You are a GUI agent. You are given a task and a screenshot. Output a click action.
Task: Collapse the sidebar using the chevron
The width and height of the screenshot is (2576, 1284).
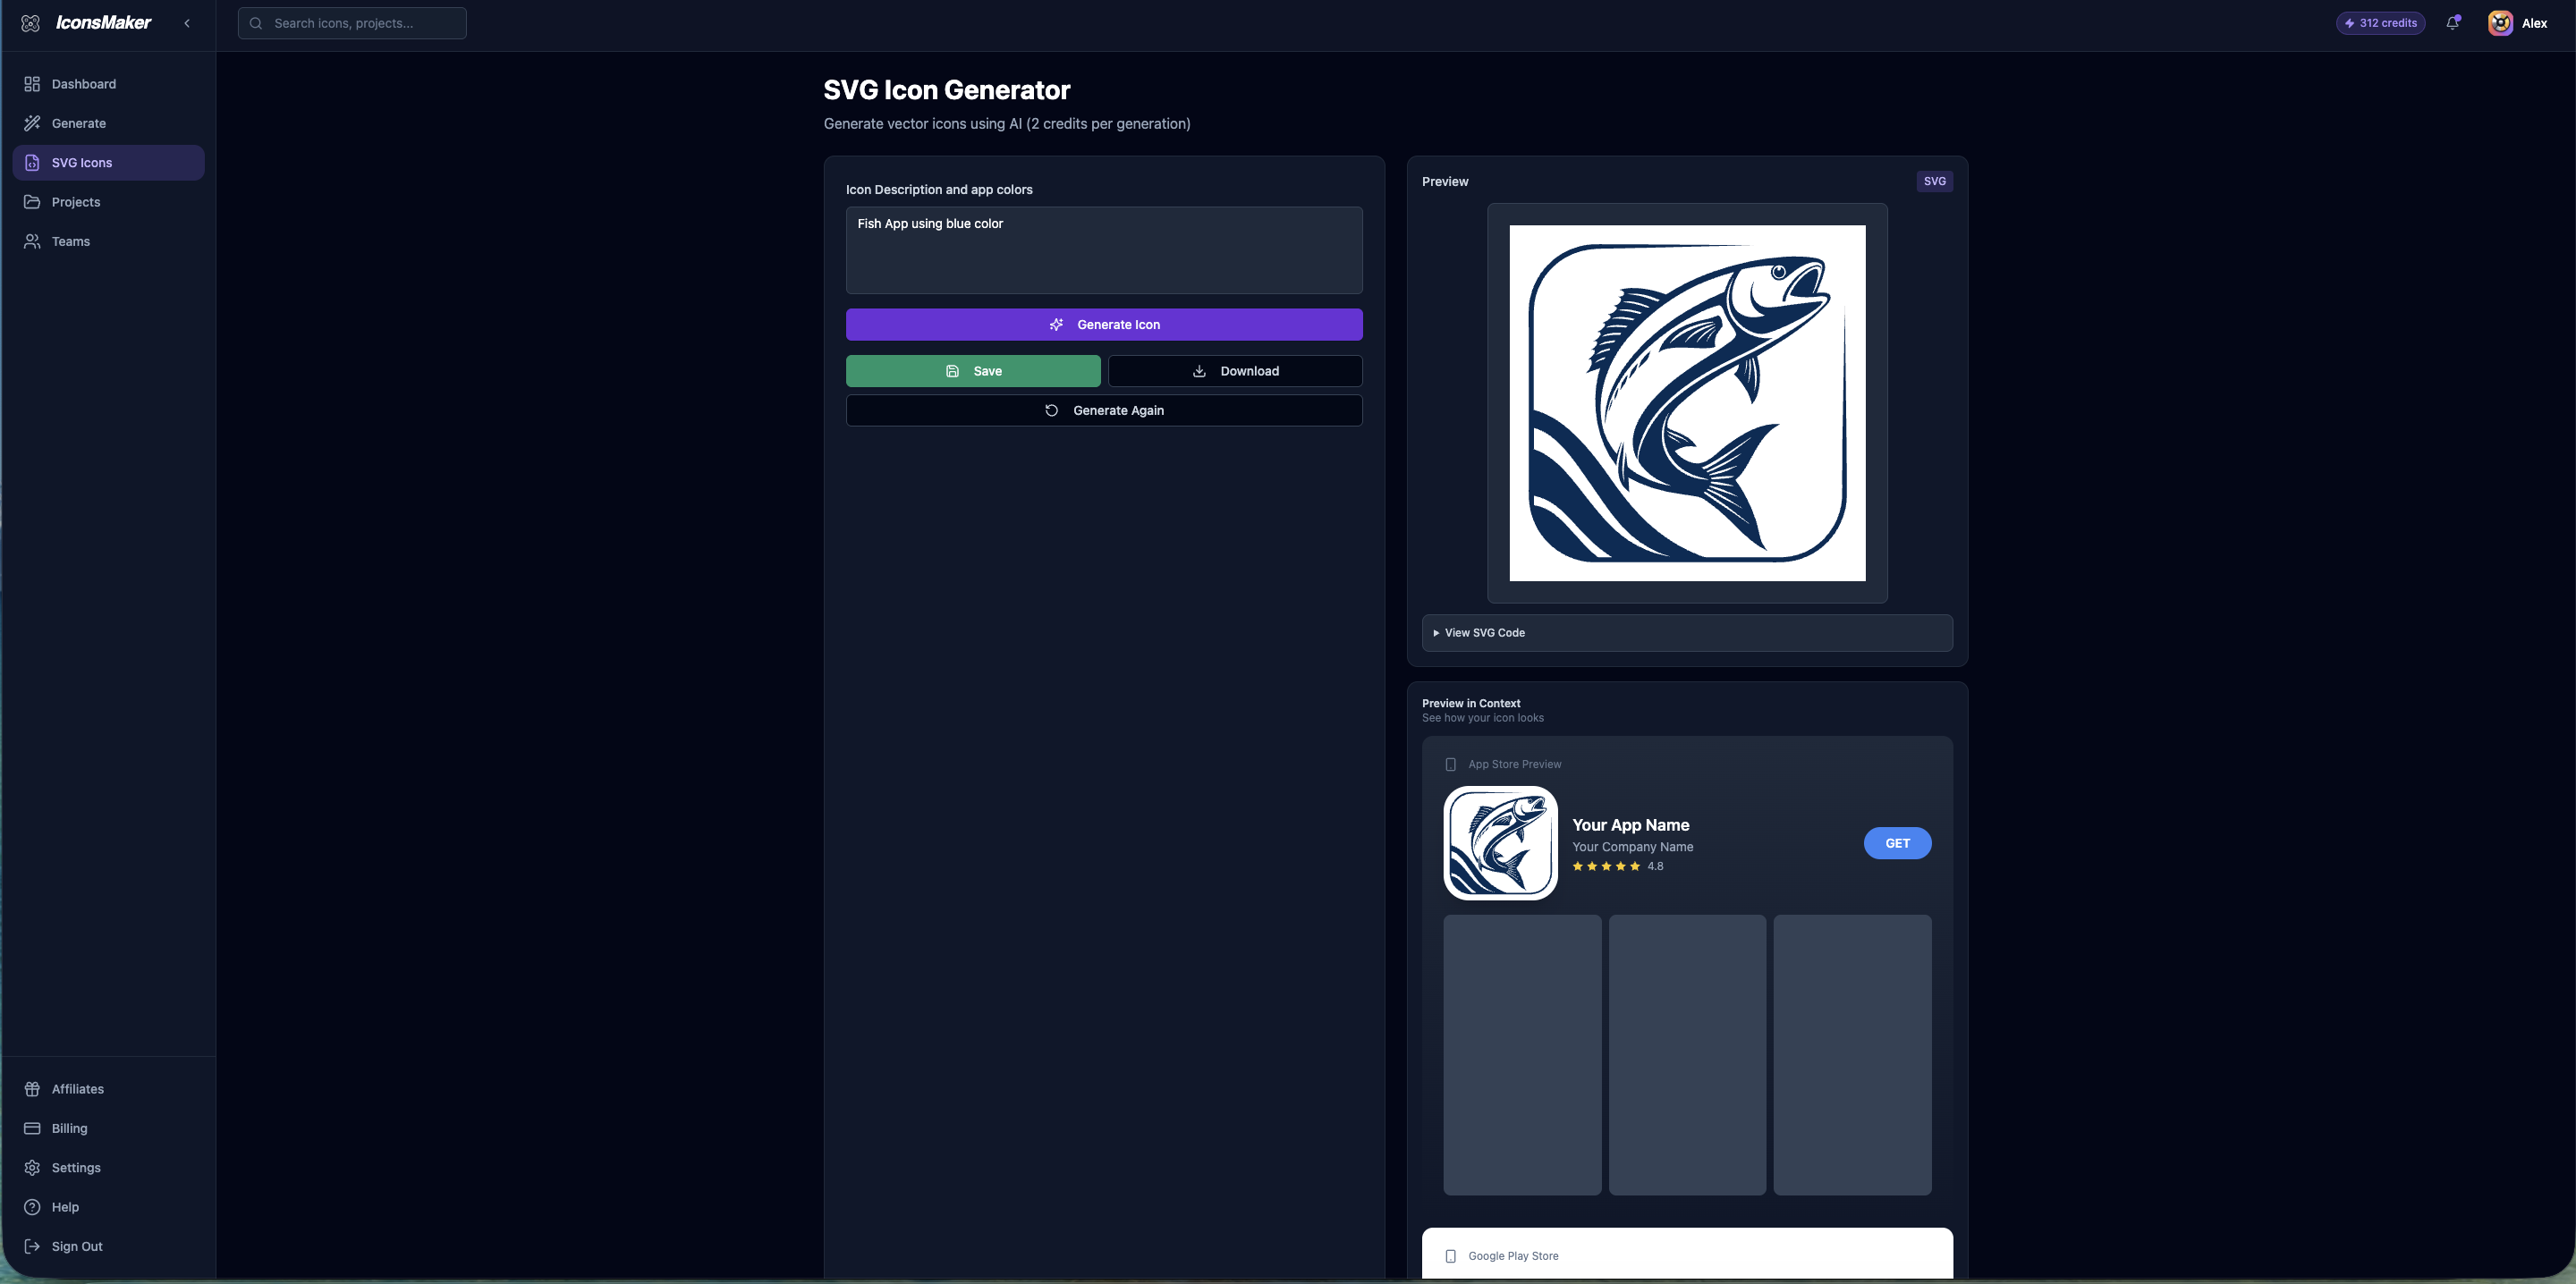[186, 22]
